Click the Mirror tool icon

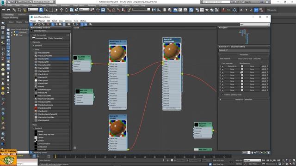click(154, 10)
